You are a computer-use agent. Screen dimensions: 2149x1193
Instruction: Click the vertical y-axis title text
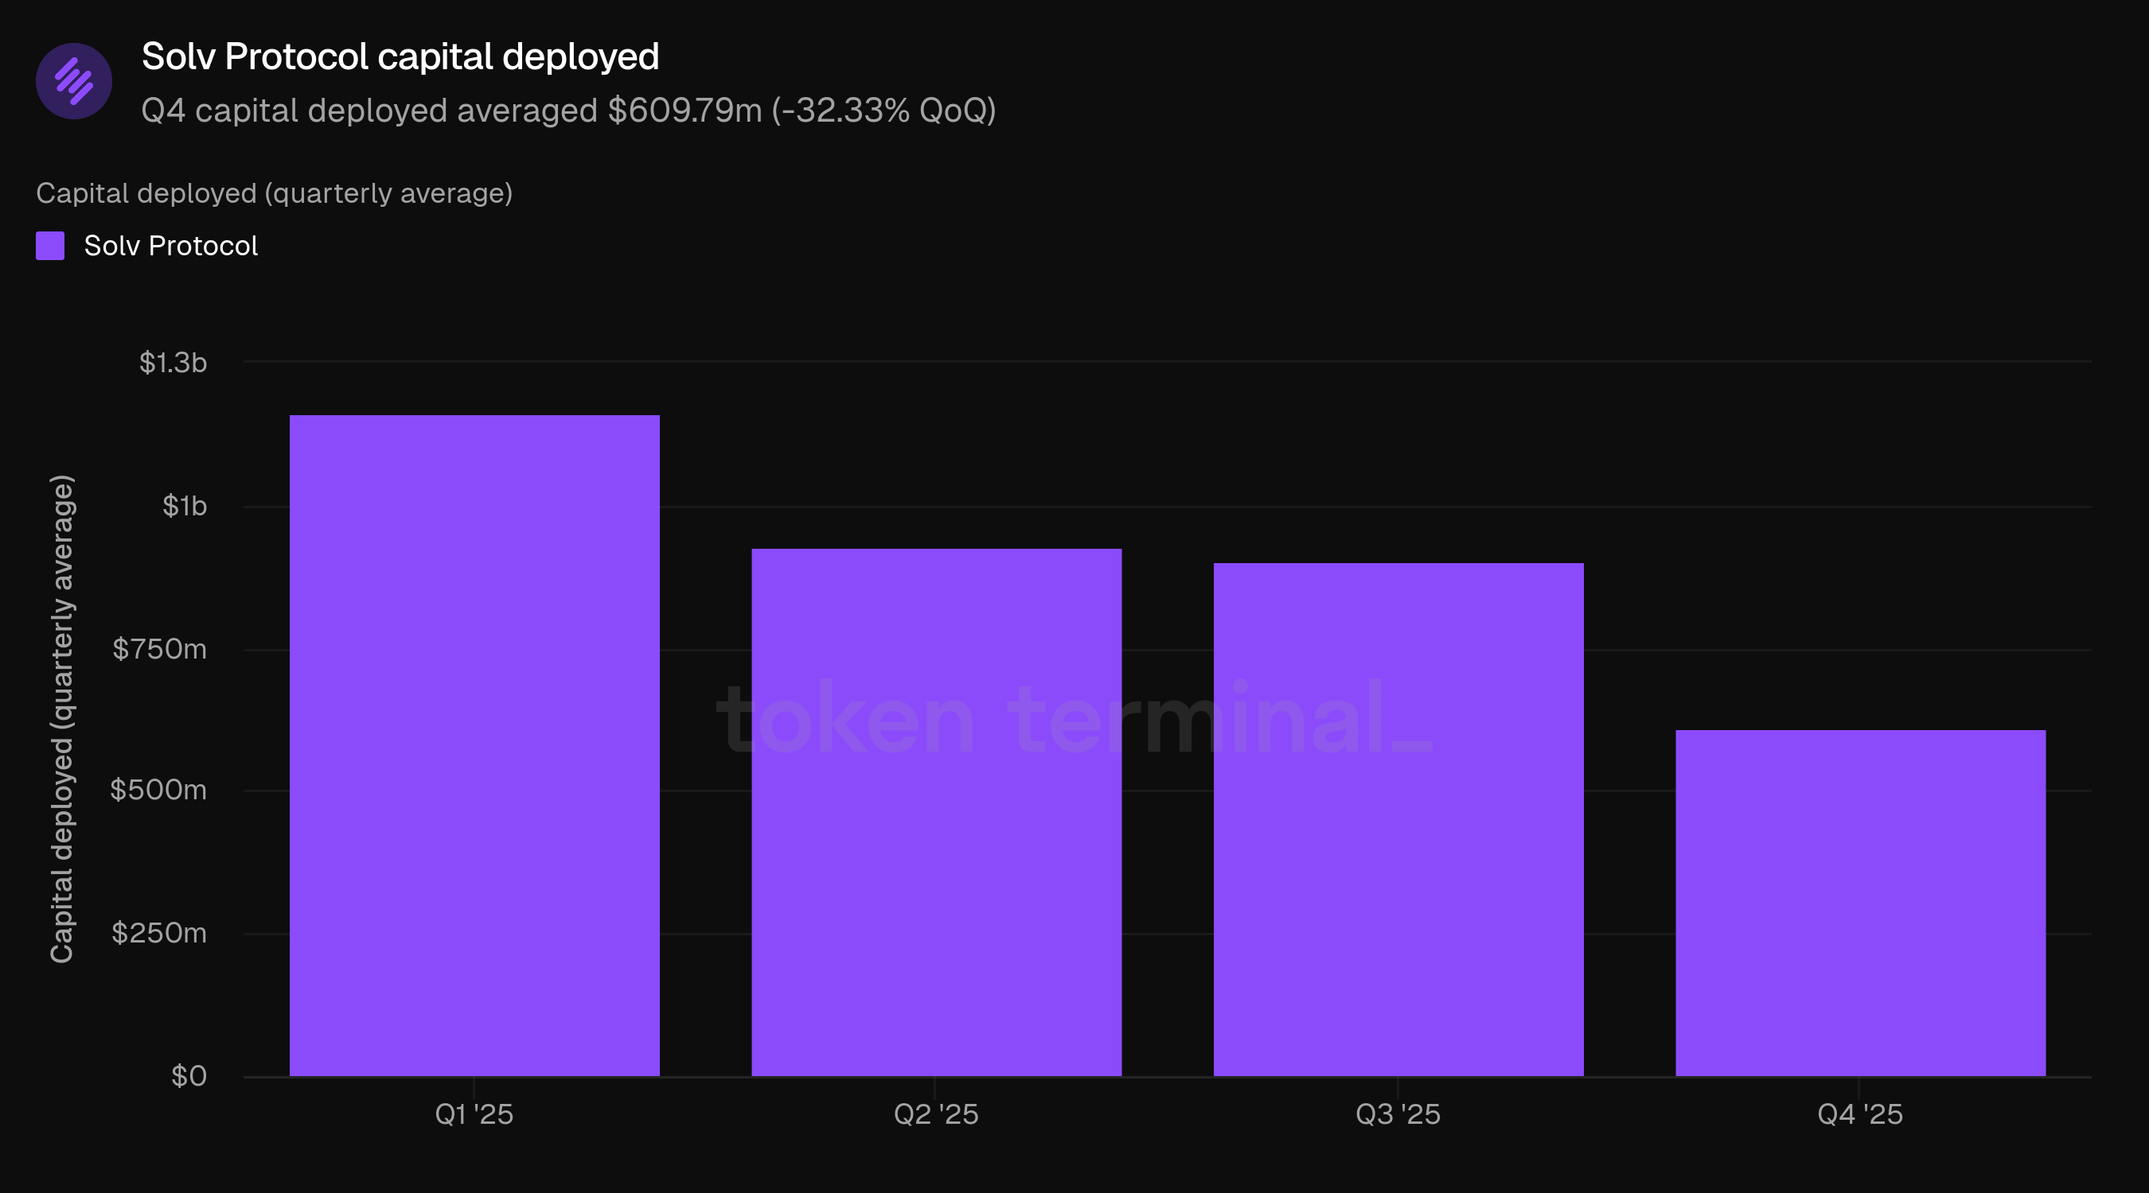pos(63,719)
